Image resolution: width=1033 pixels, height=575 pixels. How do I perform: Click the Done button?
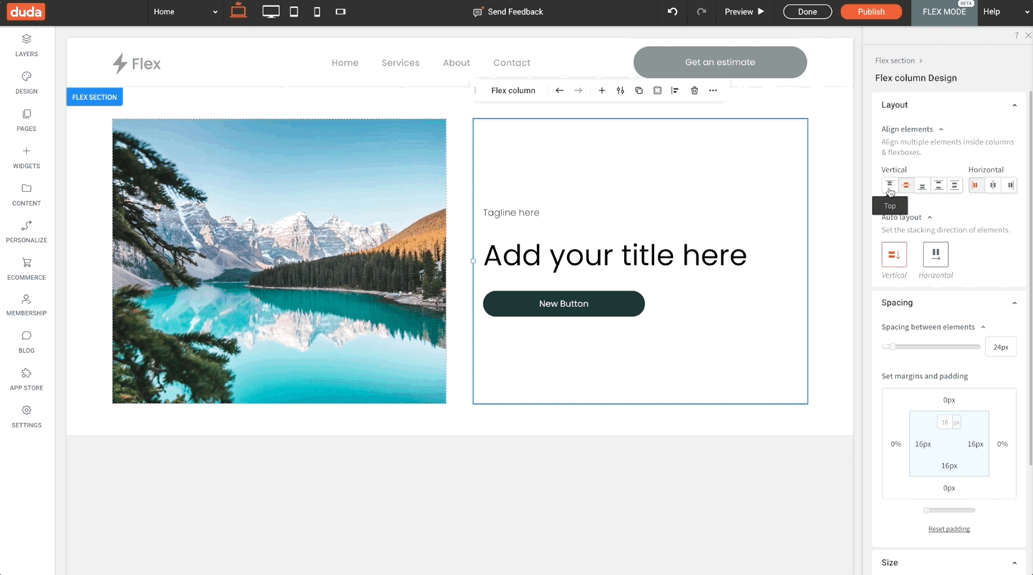coord(808,12)
